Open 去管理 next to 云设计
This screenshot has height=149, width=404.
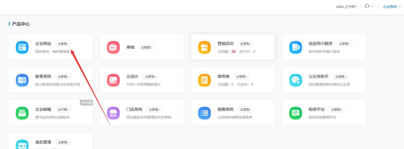(150, 77)
